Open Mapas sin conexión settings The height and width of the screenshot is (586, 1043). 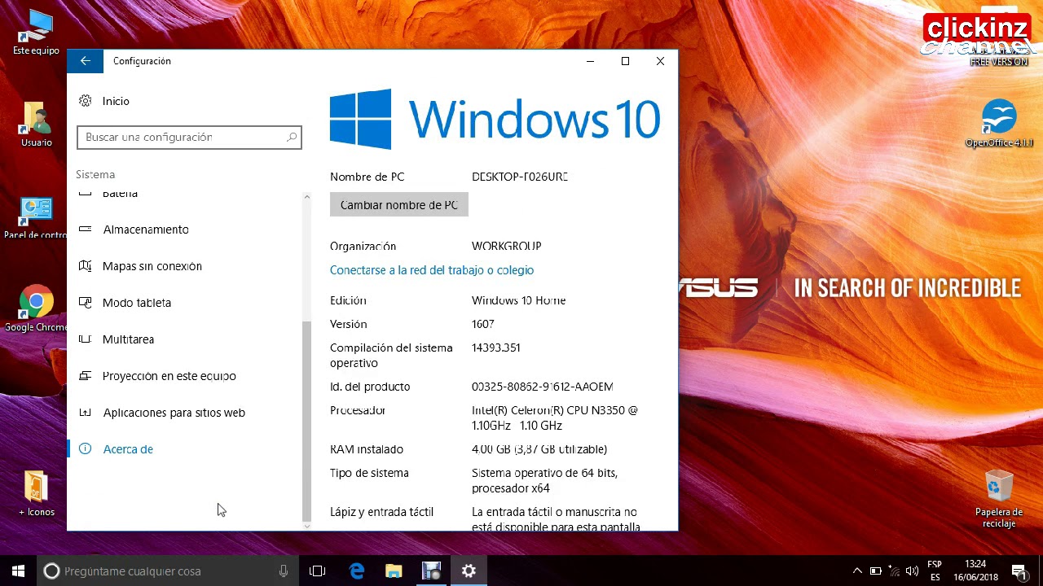pyautogui.click(x=152, y=266)
